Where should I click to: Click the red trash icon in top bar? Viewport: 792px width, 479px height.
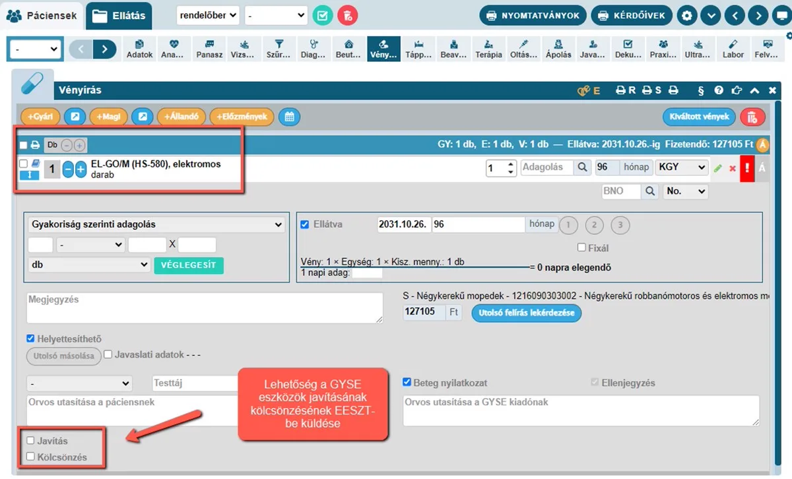pos(348,14)
